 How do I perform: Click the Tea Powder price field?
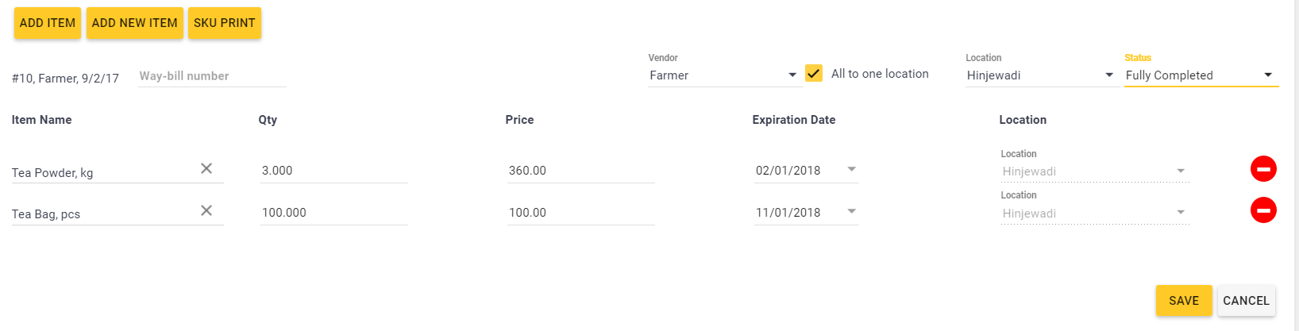pyautogui.click(x=580, y=171)
